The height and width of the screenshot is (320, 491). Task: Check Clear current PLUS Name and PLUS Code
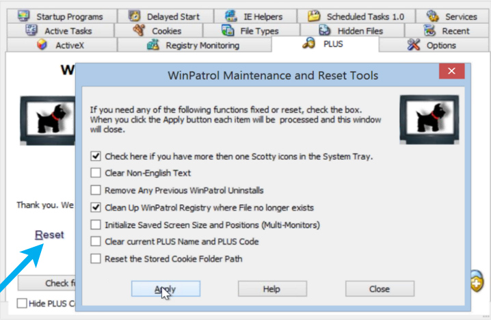[96, 241]
